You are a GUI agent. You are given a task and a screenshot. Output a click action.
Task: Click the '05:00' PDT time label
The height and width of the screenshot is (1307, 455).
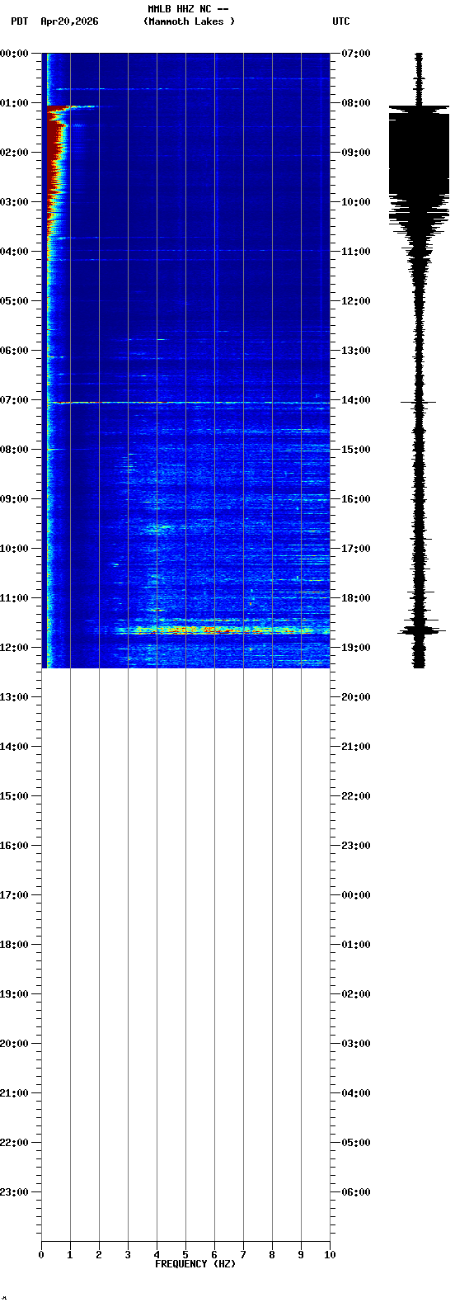[x=14, y=301]
